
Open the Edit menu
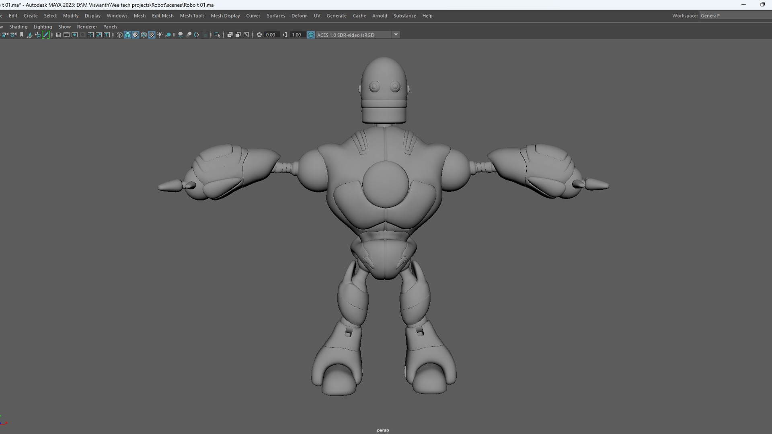point(13,16)
